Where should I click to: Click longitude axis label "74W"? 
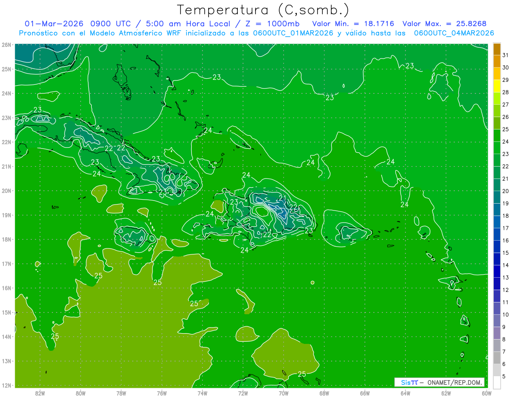[202, 393]
